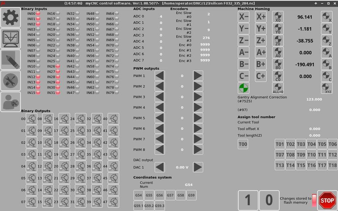Edit Gantry Alignment Correction value 123.000
Viewport: 338px width, 211px height.
(314, 99)
